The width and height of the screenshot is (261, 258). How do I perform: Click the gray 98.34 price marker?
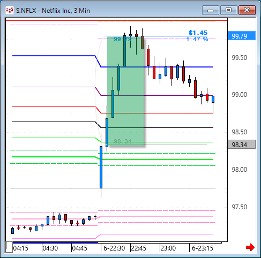point(242,145)
